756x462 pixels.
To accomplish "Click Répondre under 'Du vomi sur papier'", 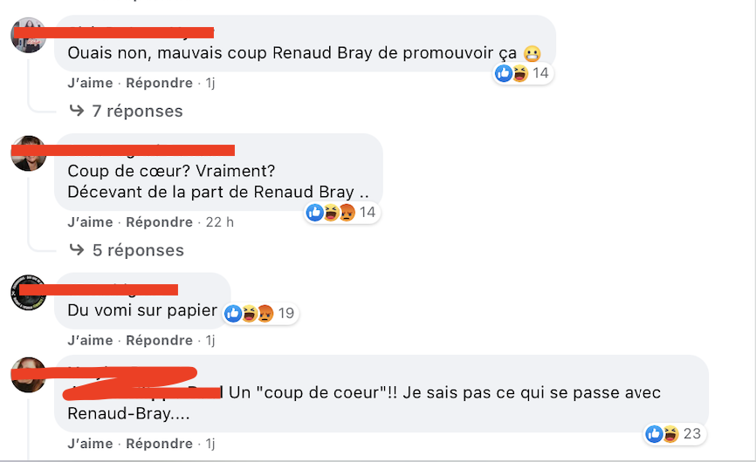I will (159, 340).
